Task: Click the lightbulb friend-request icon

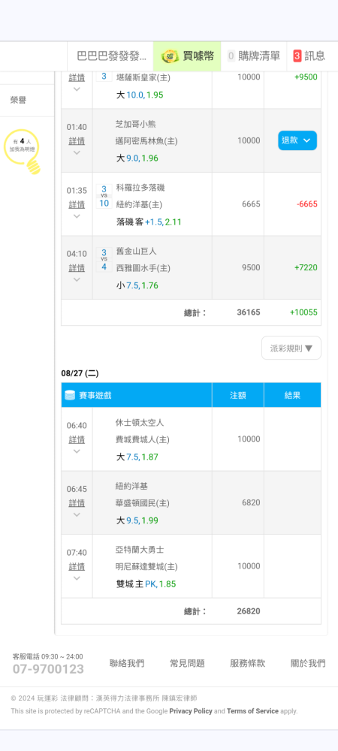Action: [23, 152]
